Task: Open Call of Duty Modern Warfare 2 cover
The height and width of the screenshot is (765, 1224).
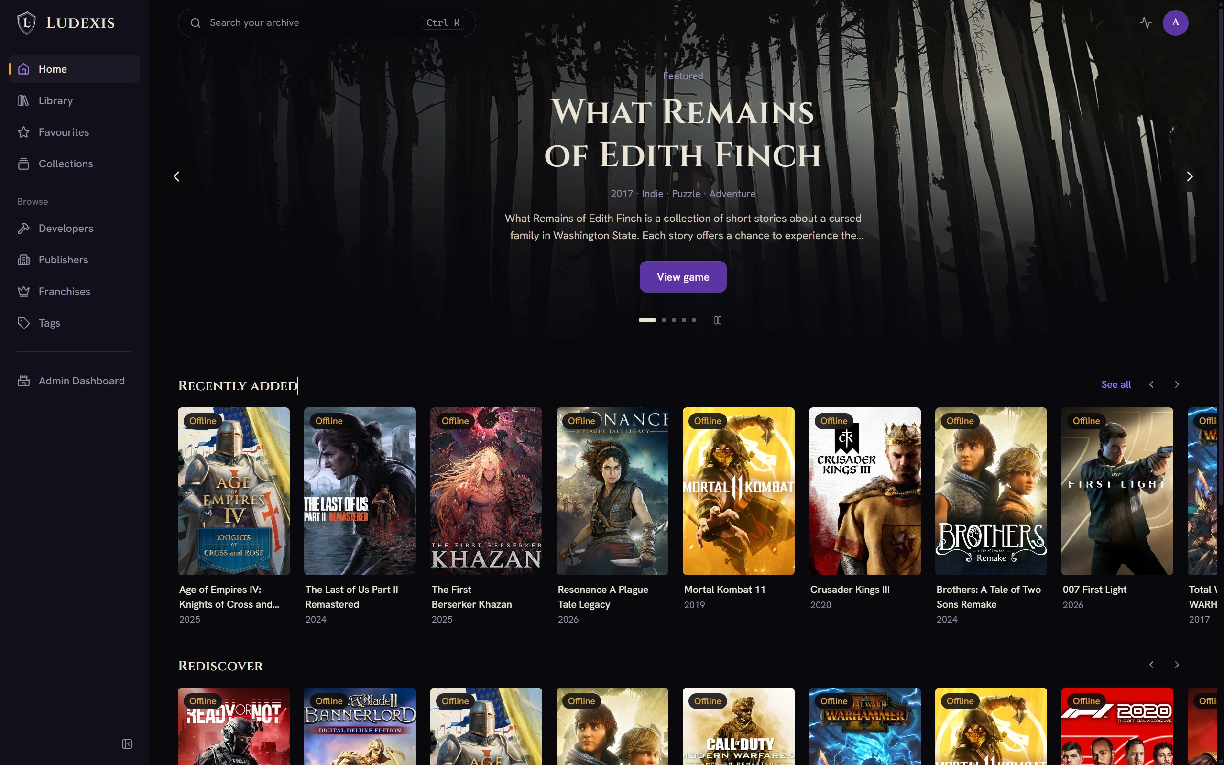Action: (738, 726)
